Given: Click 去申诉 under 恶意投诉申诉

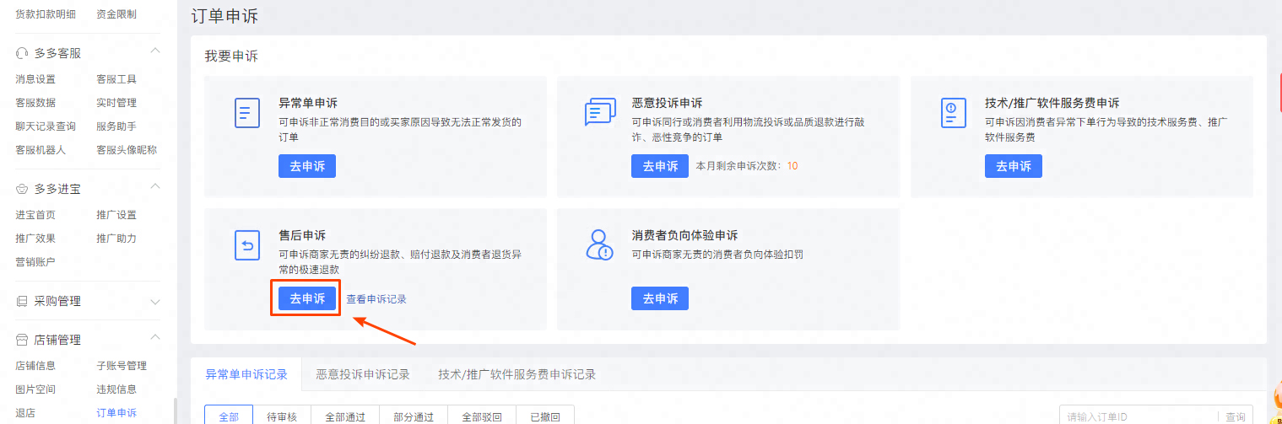Looking at the screenshot, I should (x=660, y=166).
